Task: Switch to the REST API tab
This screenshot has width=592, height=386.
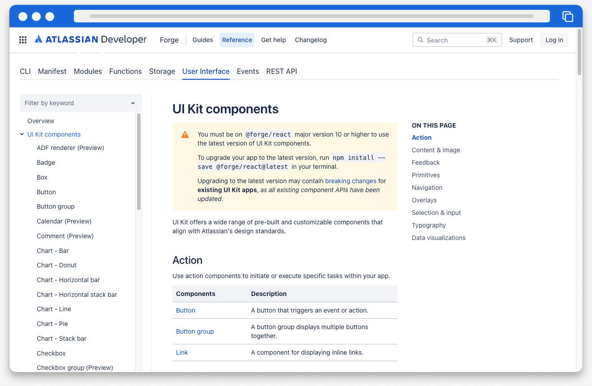Action: click(282, 71)
